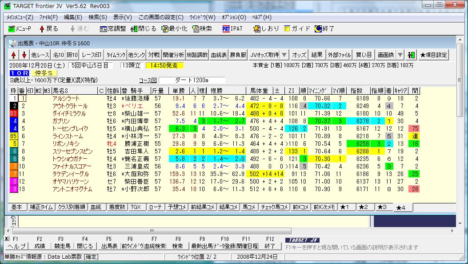Click the 単勝 column header
468x264 pixels.
point(179,91)
